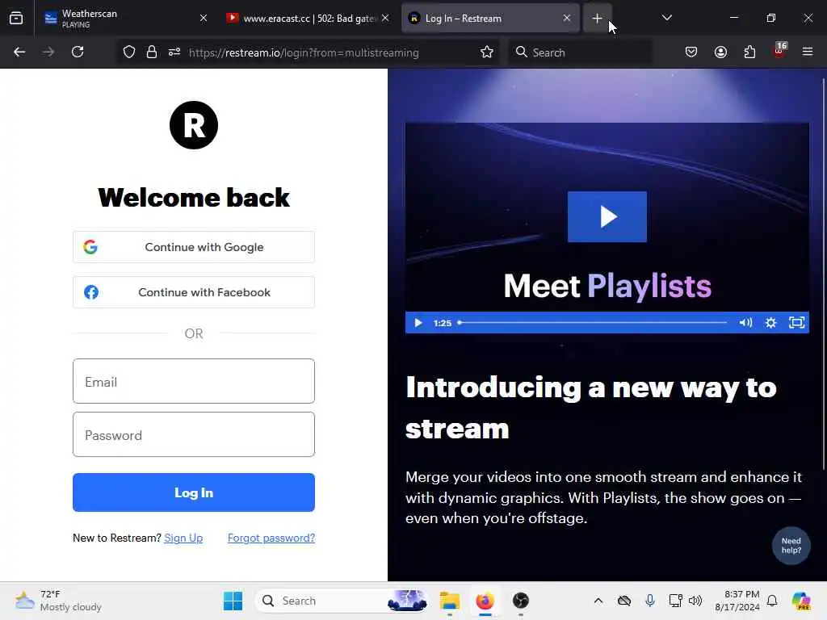Click the page vertical scrollbar
Viewport: 827px width, 620px height.
point(823,274)
